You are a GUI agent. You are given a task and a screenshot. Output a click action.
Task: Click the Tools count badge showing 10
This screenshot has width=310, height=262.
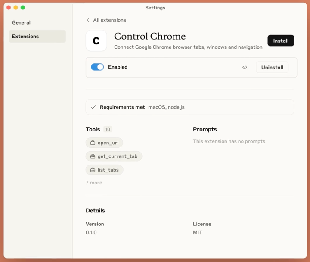pos(108,129)
